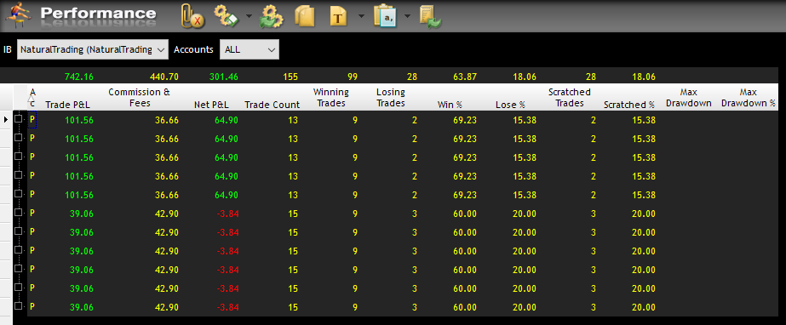Open the Accounts ALL dropdown

(250, 49)
